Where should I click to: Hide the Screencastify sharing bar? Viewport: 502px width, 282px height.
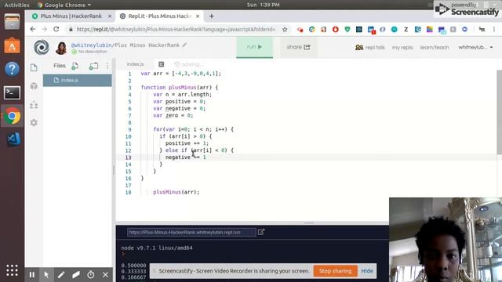coord(367,271)
